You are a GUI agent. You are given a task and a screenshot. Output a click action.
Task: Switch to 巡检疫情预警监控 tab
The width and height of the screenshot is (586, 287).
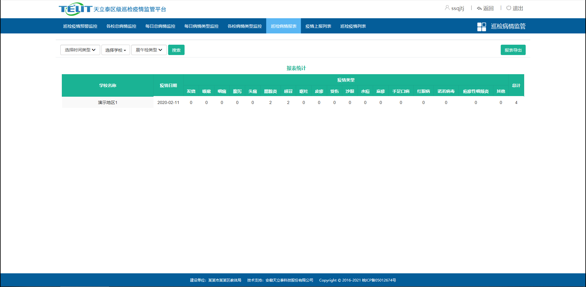pyautogui.click(x=80, y=26)
